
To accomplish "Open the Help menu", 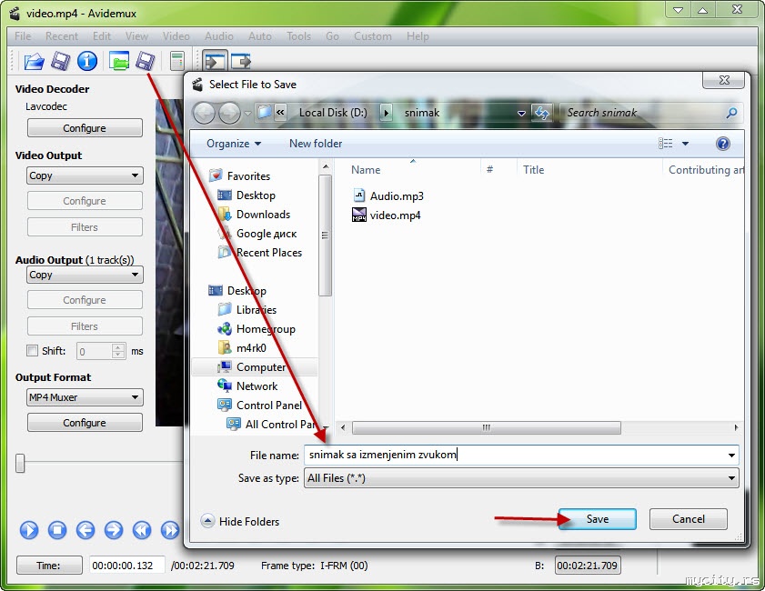I will point(418,36).
